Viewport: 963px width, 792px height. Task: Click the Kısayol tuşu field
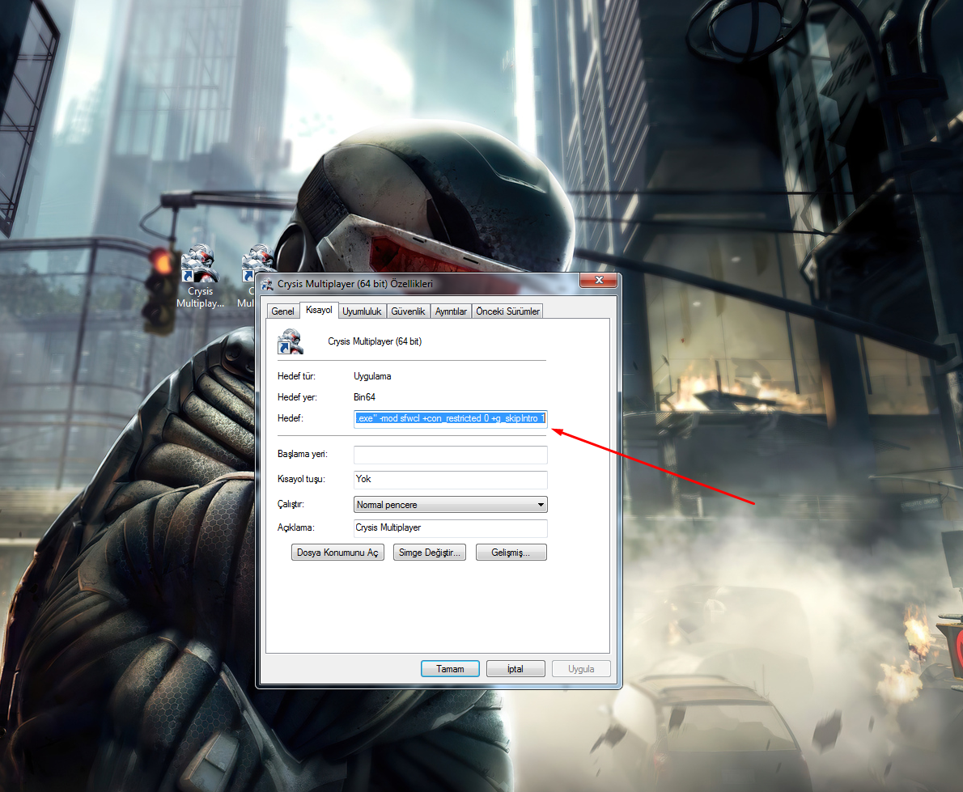coord(450,480)
